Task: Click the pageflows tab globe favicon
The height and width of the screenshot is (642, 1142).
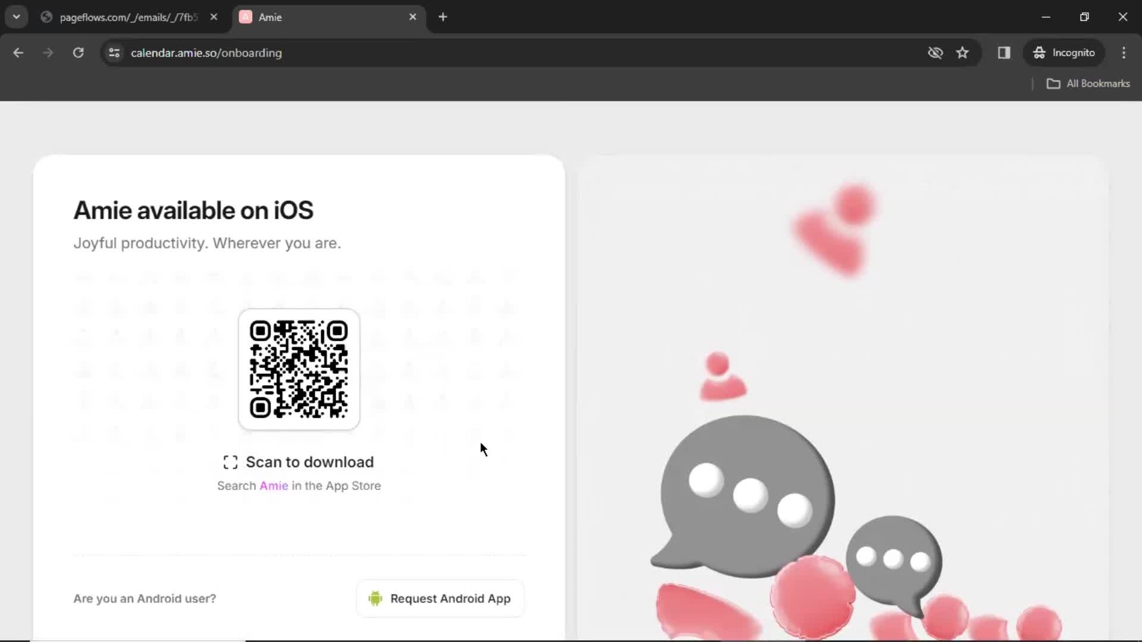Action: (46, 17)
